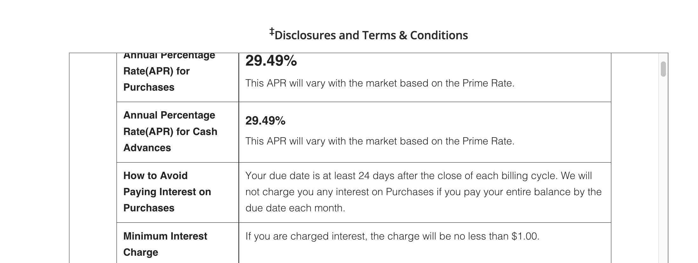The image size is (698, 263).
Task: Click the $1.00 minimum interest charge text
Action: [392, 236]
